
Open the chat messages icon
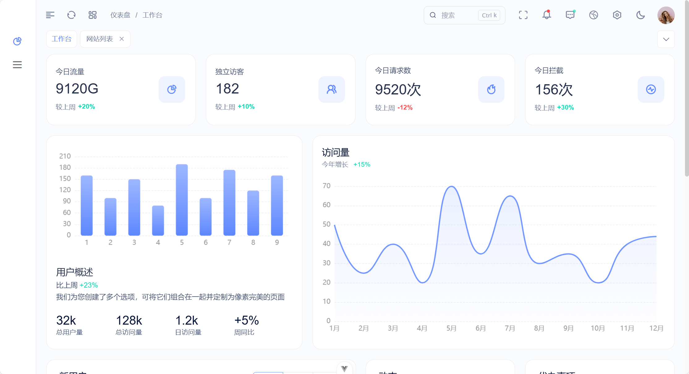pos(570,15)
